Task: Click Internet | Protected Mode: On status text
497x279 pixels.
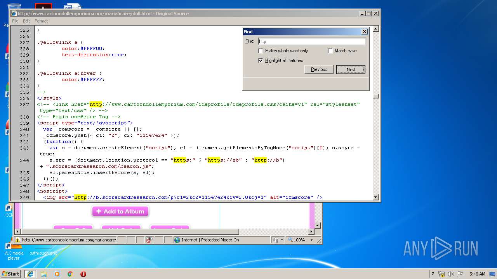Action: 211,240
